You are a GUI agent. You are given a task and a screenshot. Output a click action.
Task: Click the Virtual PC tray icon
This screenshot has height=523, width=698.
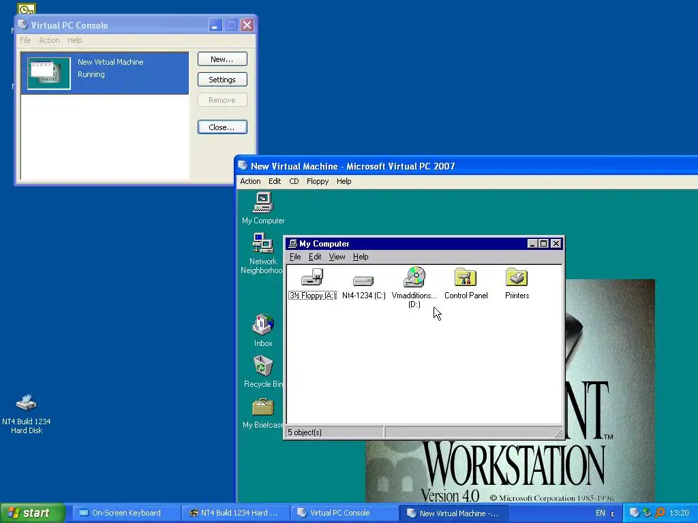[635, 513]
